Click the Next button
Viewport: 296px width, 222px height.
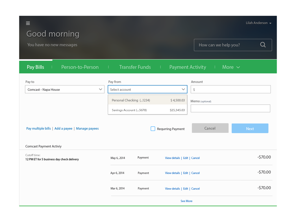(x=250, y=128)
